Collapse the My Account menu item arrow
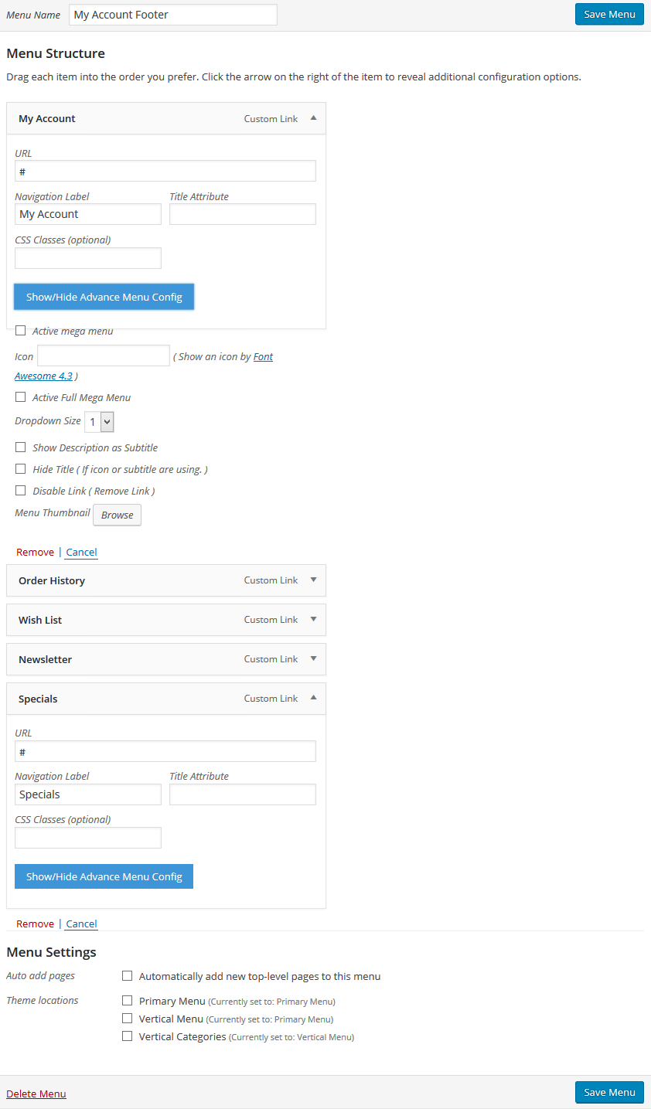The image size is (651, 1109). 313,118
